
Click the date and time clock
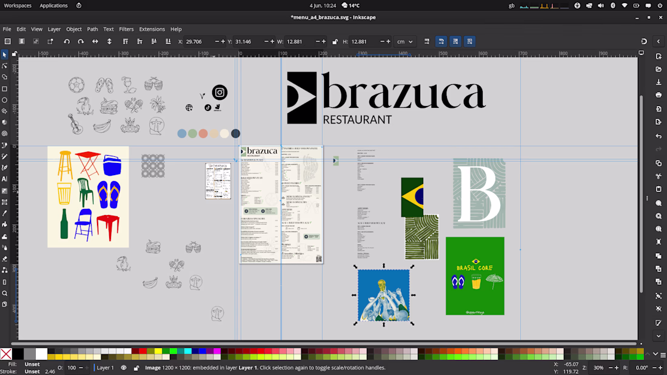click(323, 5)
